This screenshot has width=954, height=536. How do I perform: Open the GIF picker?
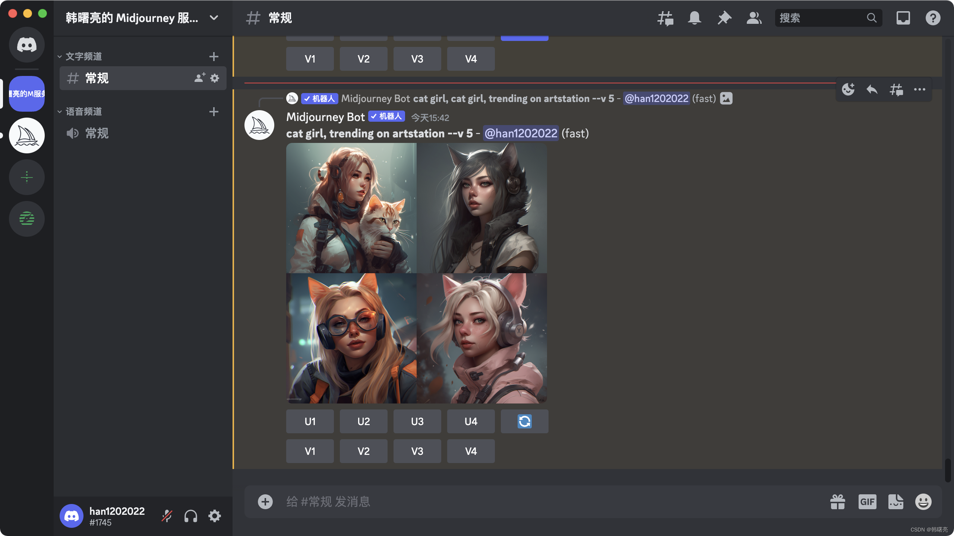(867, 502)
